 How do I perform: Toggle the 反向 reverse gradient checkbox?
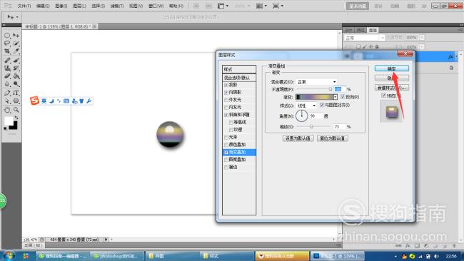pos(343,97)
